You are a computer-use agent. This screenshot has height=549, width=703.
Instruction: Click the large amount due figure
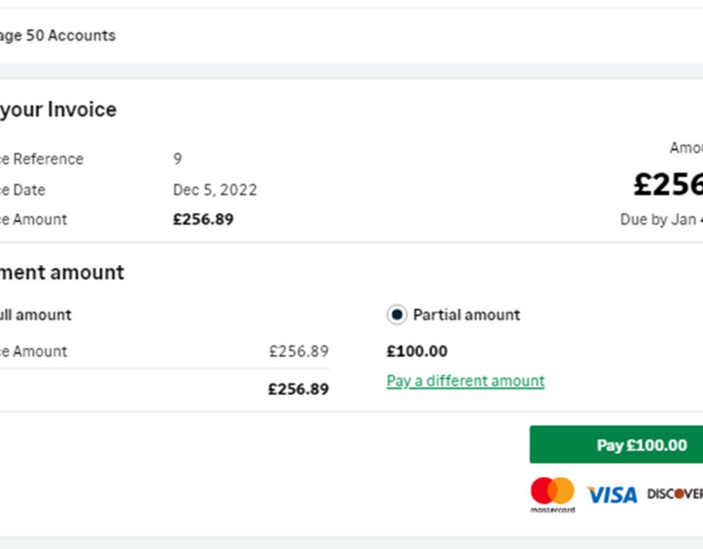[668, 184]
